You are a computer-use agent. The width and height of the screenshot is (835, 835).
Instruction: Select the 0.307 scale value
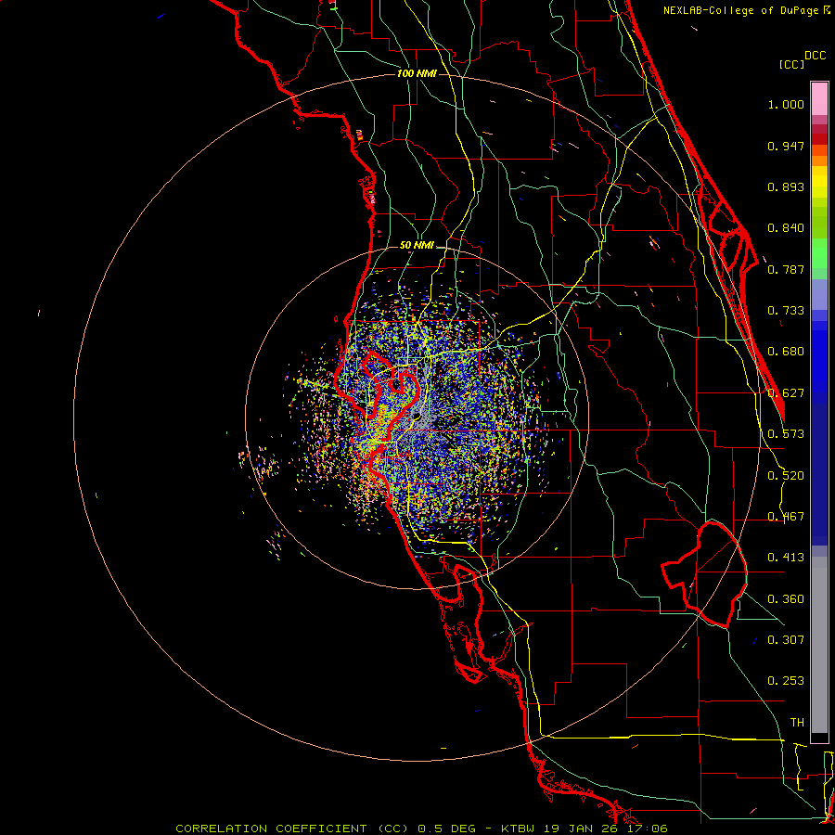786,640
